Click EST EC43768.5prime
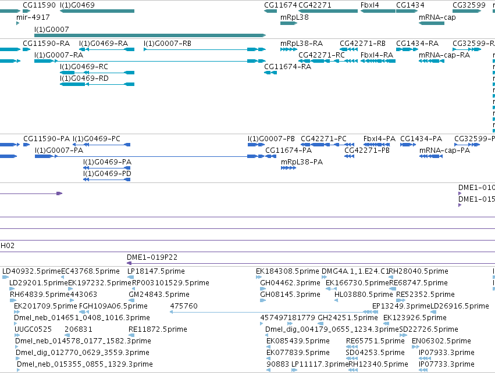 tap(90, 271)
